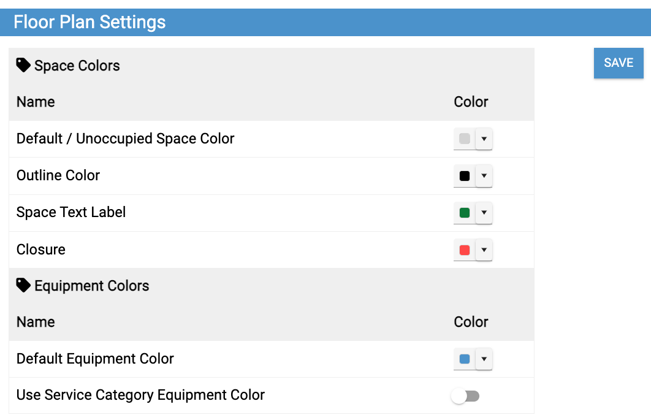
Task: Select the black Outline Color swatch
Action: [465, 176]
